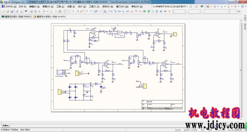This screenshot has width=247, height=132.
Task: Place a No ERC red X marker
Action: tap(170, 11)
